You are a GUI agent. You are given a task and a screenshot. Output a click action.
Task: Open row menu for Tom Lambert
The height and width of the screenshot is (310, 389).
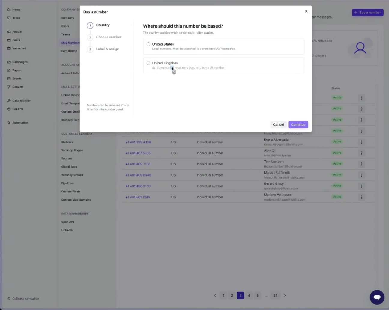pos(361,164)
